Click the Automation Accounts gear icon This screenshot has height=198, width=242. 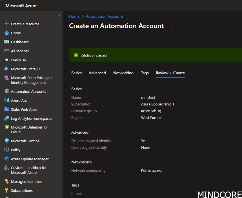pos(7,91)
